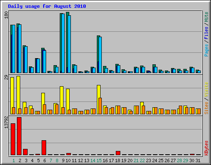Click day 14 on the x-axis
Screen dimensions: 211x165
point(93,160)
